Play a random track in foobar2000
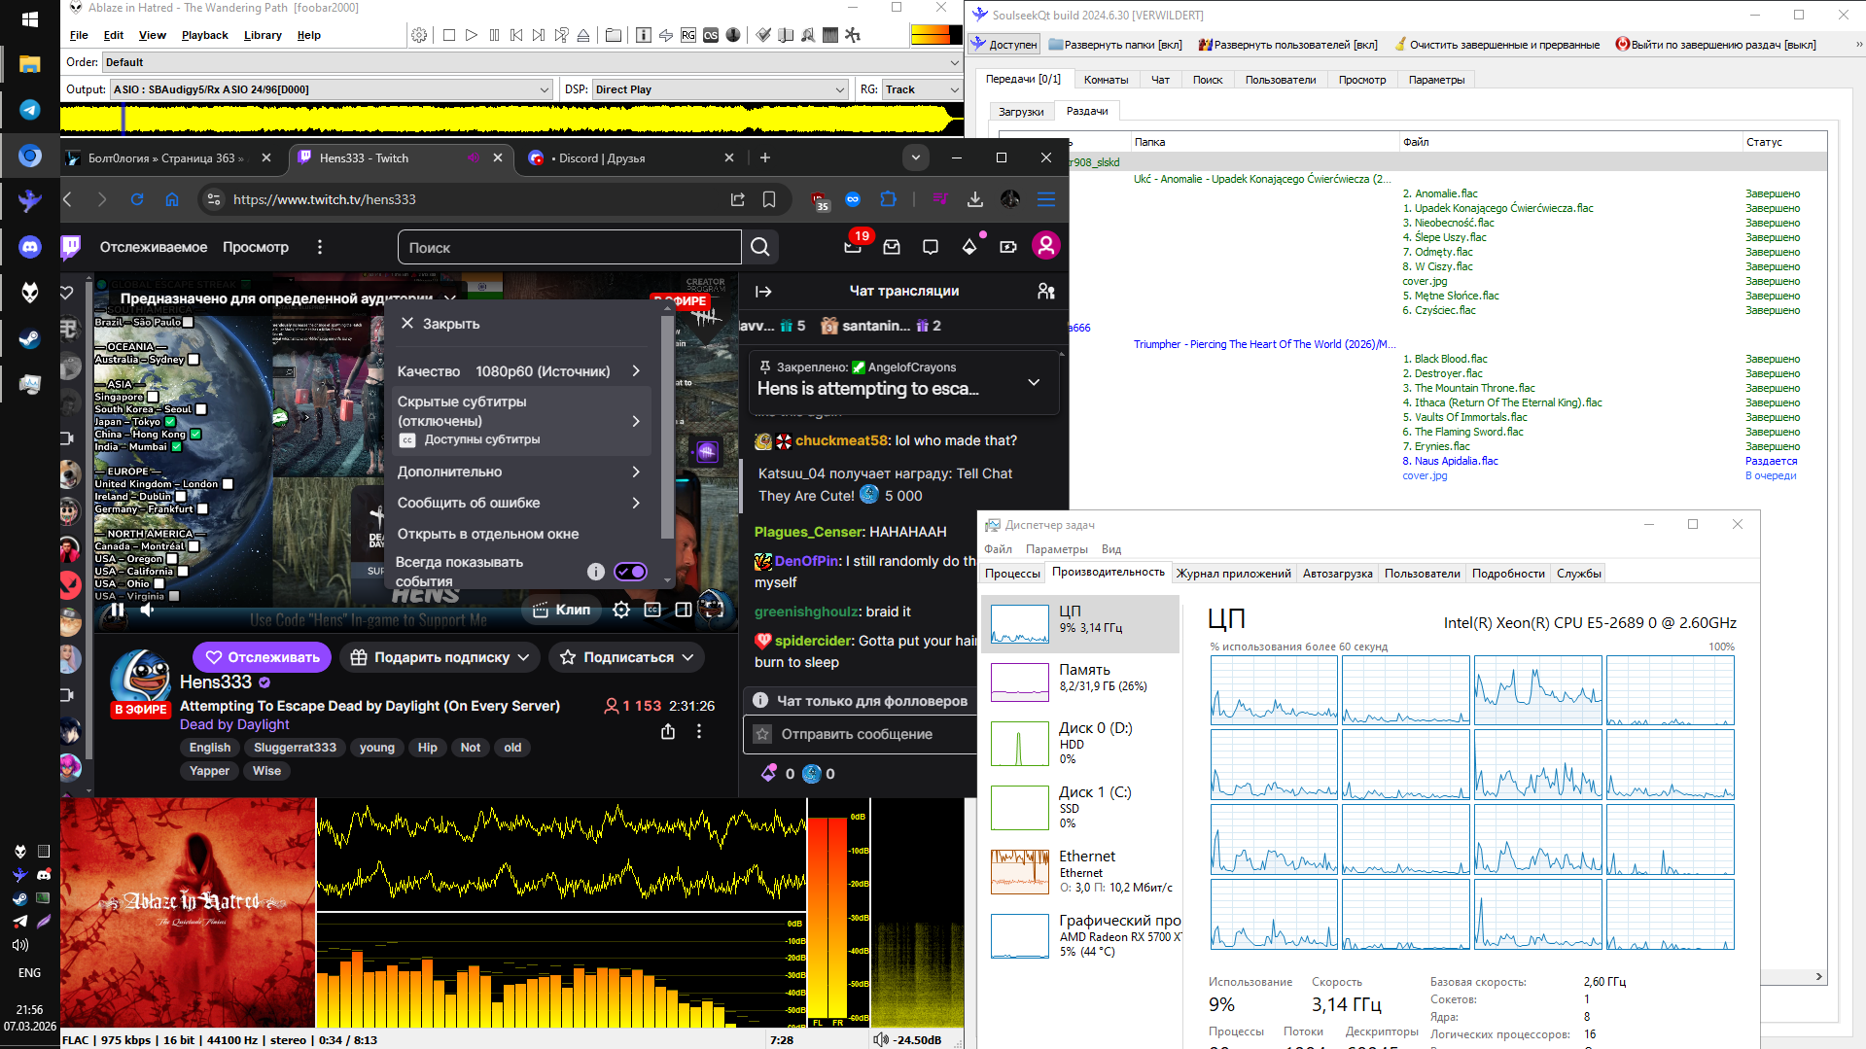The width and height of the screenshot is (1866, 1049). click(x=561, y=35)
